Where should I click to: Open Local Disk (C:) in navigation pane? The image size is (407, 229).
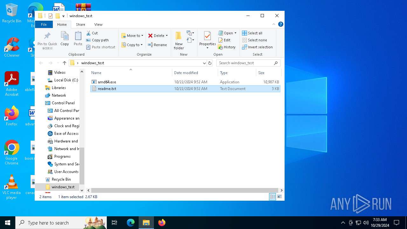(x=63, y=80)
